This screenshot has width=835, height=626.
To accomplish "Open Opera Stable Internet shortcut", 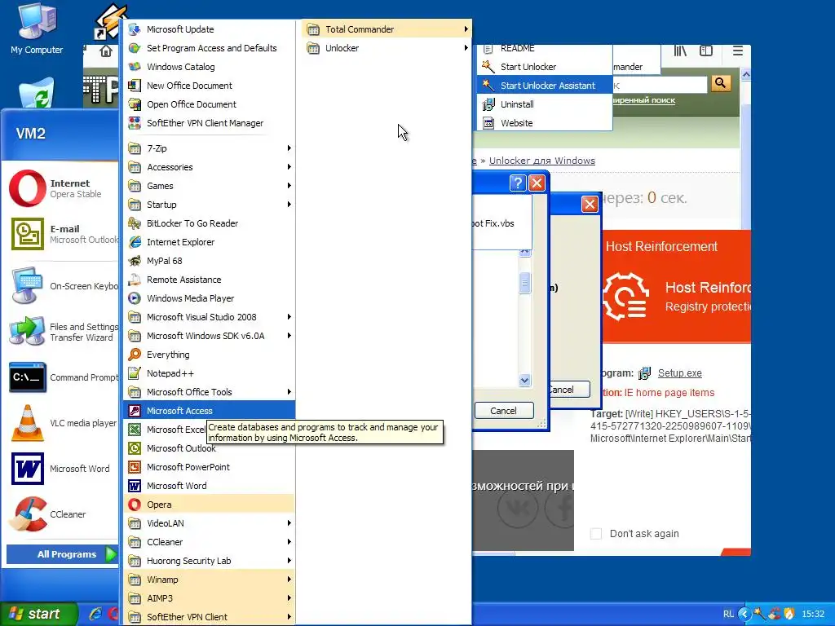I will [x=62, y=188].
